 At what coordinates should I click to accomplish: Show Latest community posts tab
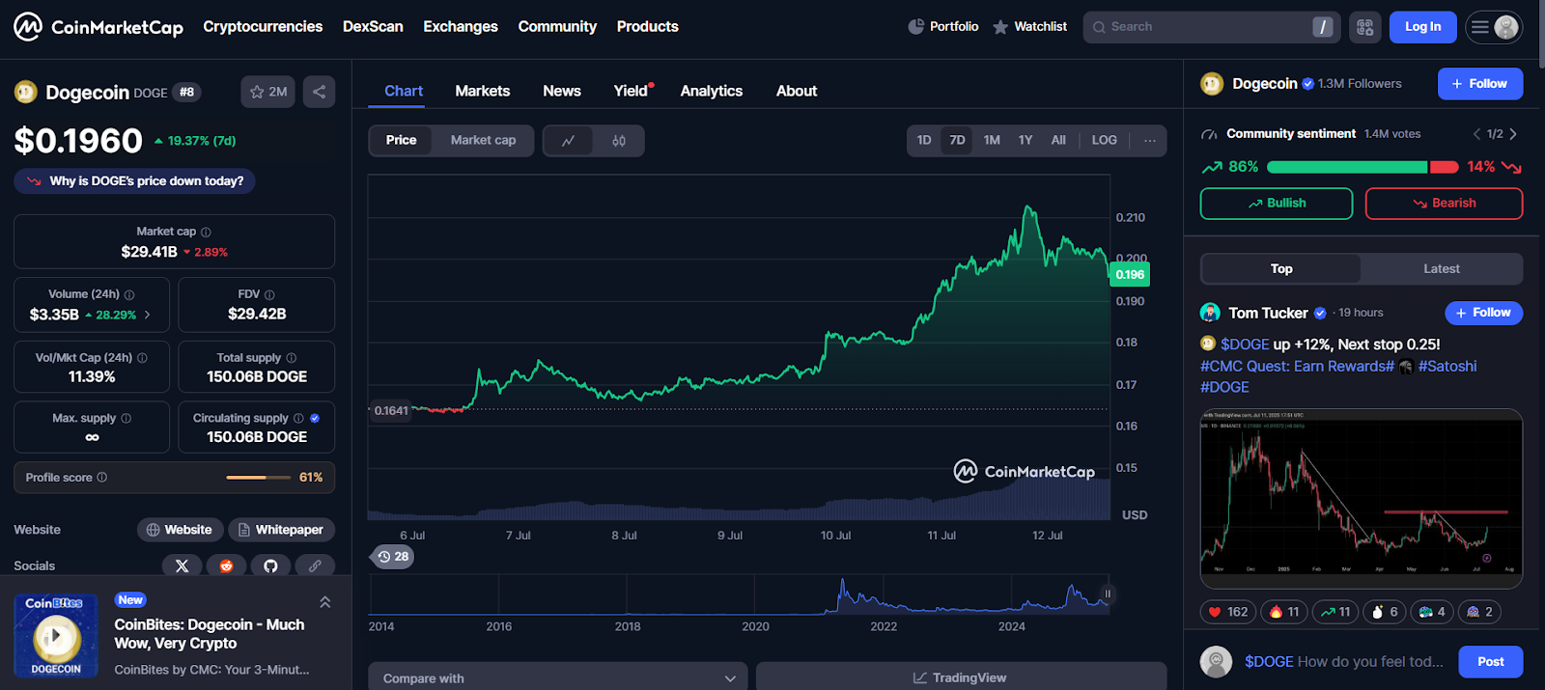coord(1441,269)
